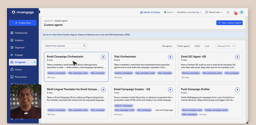Click the Create New button
256x125 pixels.
[23, 23]
